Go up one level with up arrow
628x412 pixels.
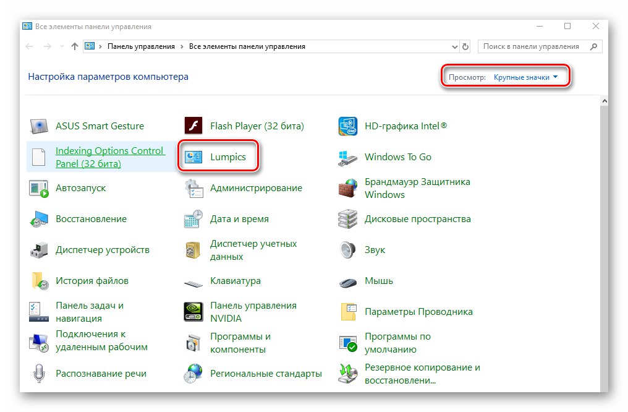[75, 46]
